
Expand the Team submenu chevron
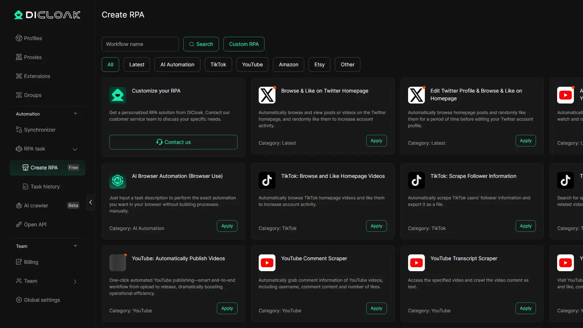click(x=75, y=281)
